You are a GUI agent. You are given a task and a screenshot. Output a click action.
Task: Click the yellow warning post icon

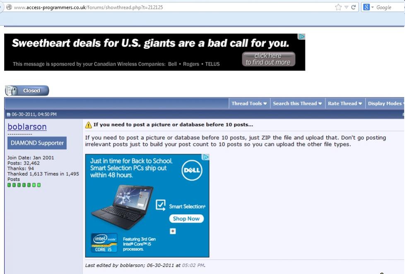pyautogui.click(x=89, y=125)
